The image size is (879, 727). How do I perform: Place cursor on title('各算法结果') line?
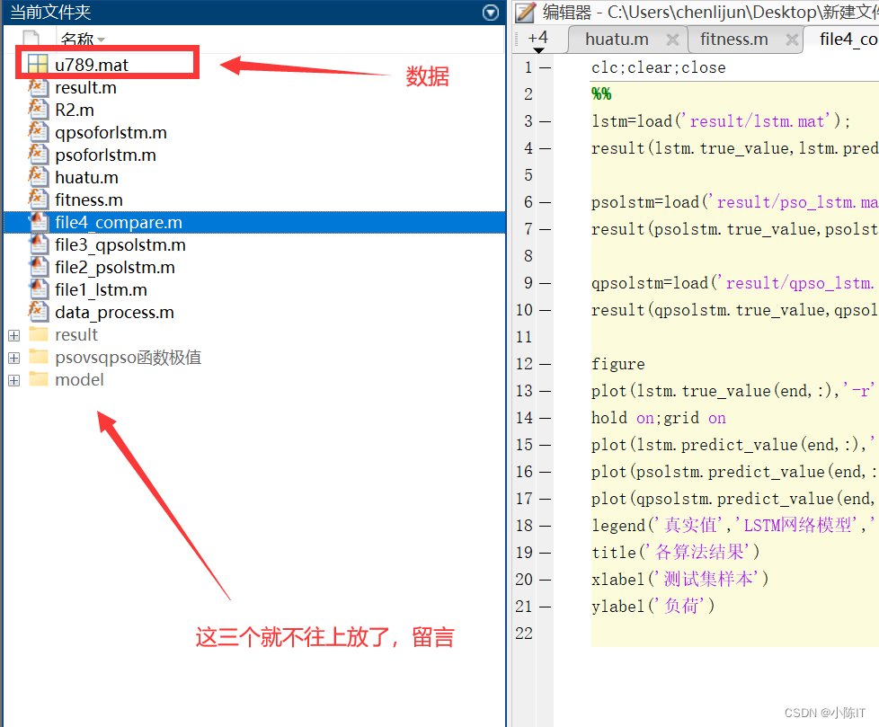[676, 552]
